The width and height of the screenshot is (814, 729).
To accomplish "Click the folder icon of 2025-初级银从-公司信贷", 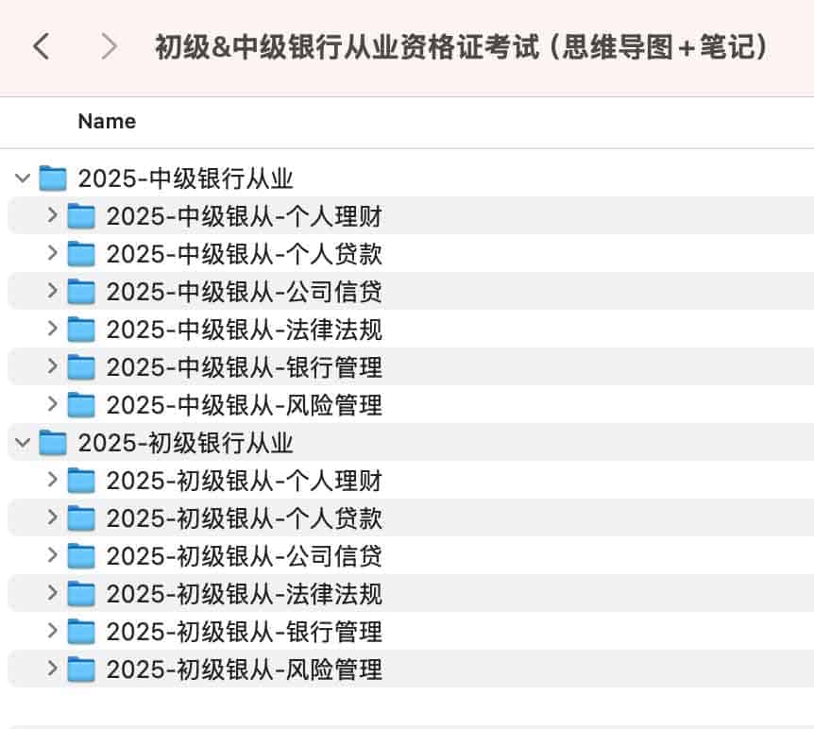I will click(82, 555).
